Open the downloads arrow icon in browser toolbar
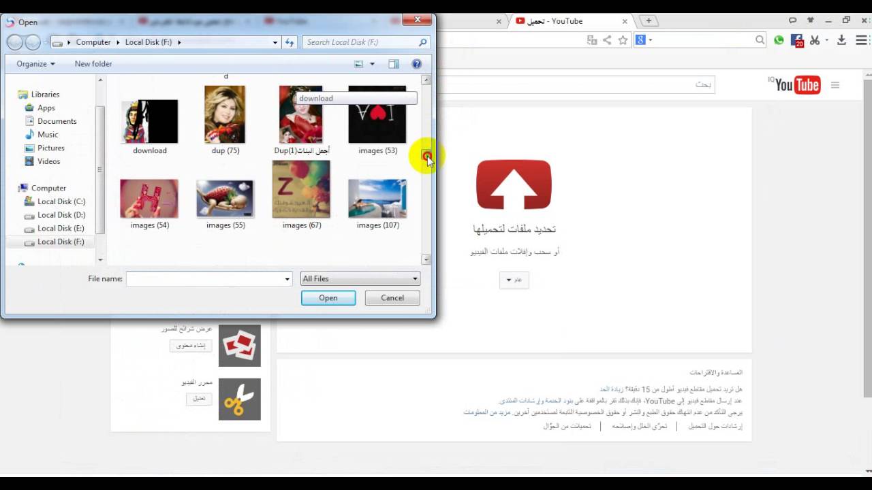The image size is (872, 490). click(841, 41)
